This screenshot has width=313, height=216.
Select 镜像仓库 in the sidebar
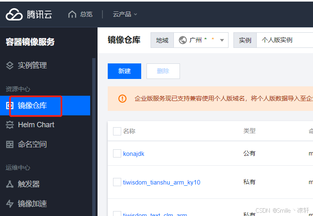tap(45, 106)
